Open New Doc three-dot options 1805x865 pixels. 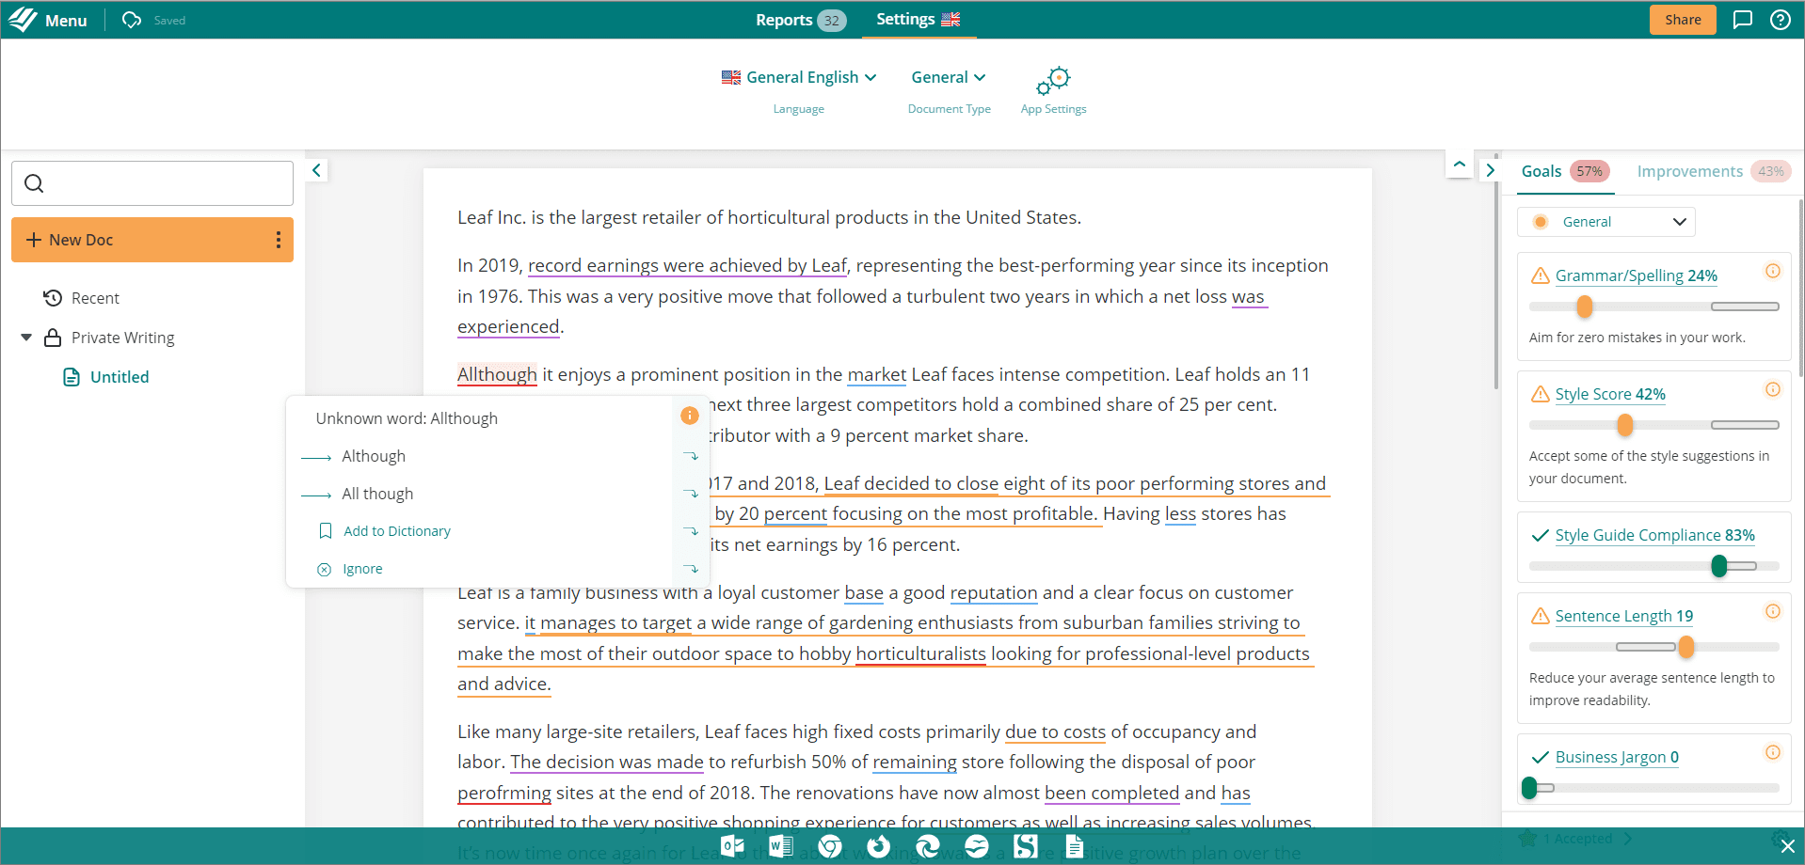[x=279, y=240]
